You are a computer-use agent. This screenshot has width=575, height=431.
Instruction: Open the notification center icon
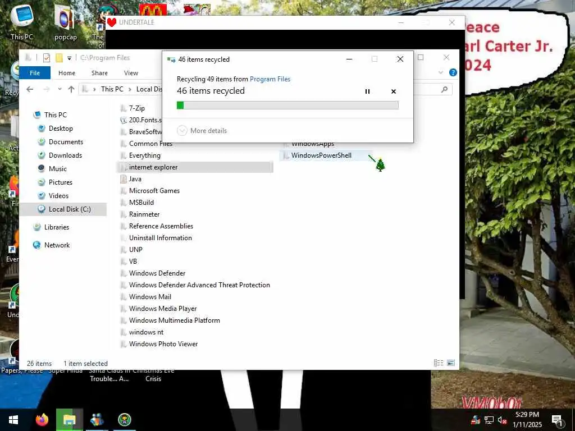click(x=556, y=420)
